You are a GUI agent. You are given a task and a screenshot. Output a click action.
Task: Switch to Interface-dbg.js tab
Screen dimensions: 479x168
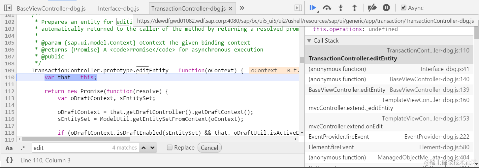(x=118, y=9)
